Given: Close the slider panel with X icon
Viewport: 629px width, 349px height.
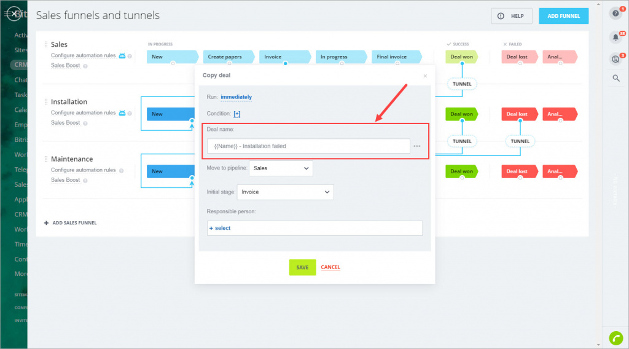Looking at the screenshot, I should pos(14,14).
